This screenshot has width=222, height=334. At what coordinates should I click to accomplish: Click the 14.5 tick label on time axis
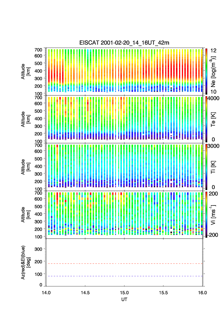pyautogui.click(x=85, y=293)
